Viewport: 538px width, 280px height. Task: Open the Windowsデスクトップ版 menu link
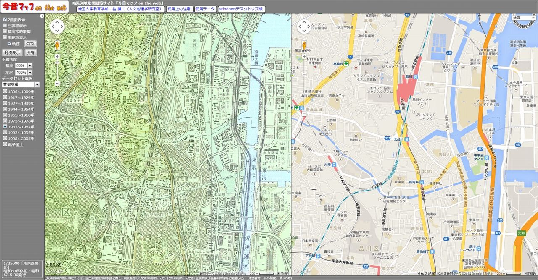241,9
